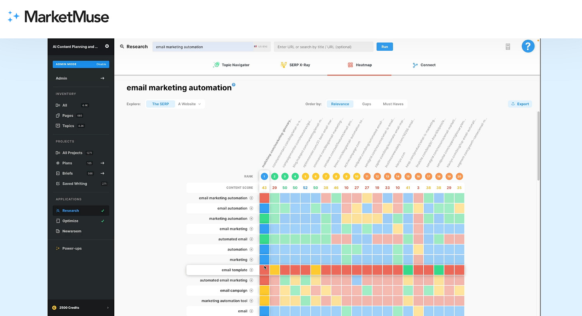Click plus icon next to email automation
This screenshot has width=582, height=316.
point(251,208)
